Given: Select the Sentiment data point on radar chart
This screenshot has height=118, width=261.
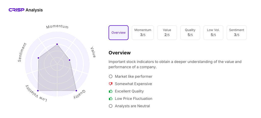Looking at the screenshot, I should [38, 58].
